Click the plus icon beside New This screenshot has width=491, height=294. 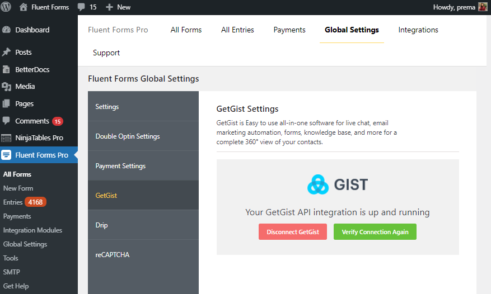coord(109,7)
